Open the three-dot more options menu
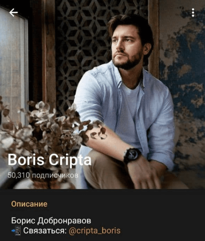The width and height of the screenshot is (205, 241). pos(193,12)
